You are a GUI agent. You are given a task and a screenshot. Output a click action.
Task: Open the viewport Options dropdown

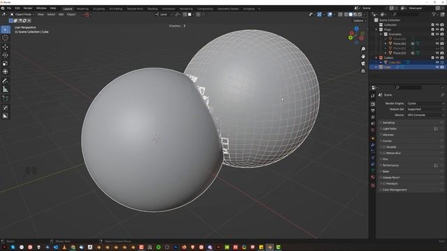359,21
